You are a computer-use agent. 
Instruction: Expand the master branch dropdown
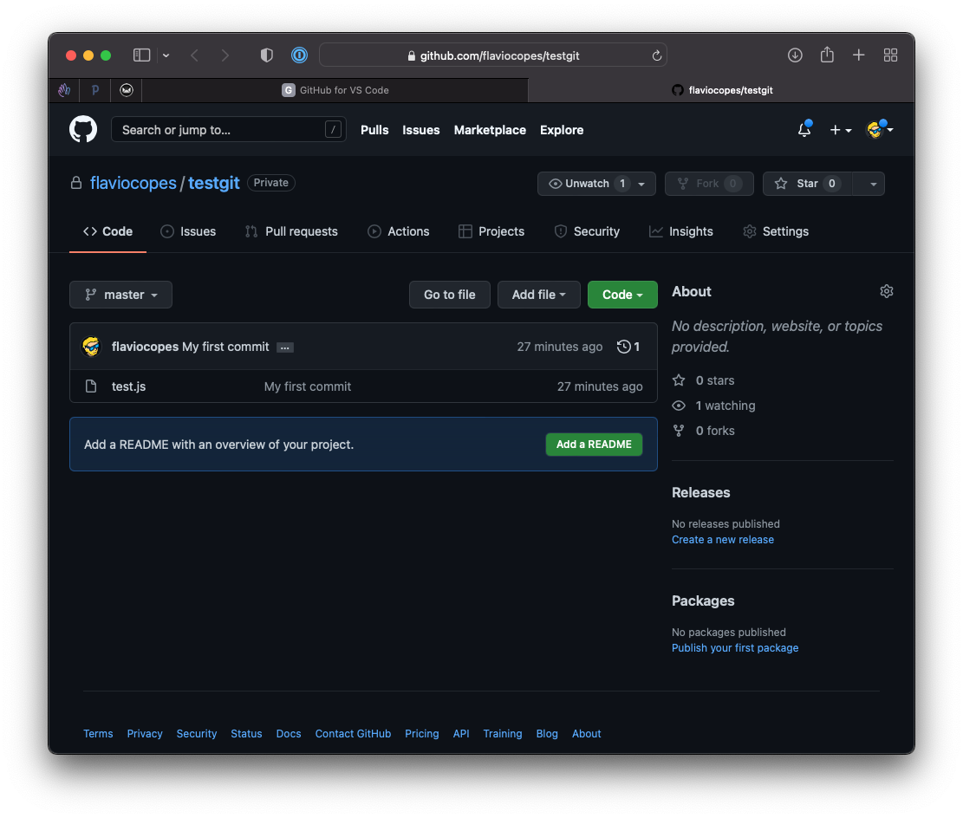120,295
